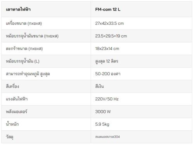Click the 220V/50 Hz voltage value
Screen dimensions: 194x145
click(x=107, y=99)
